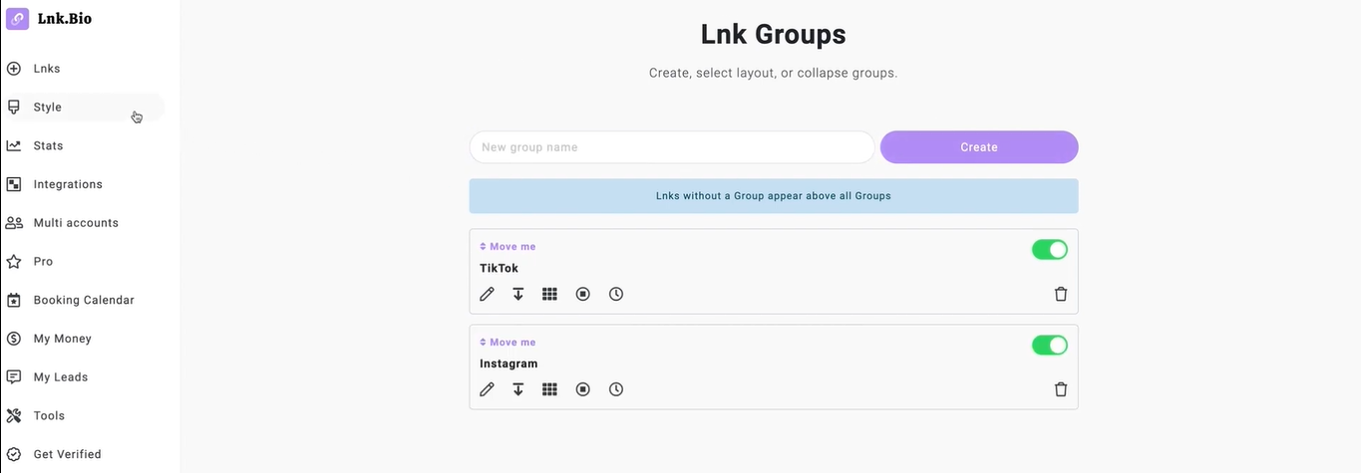Click the Lnks without a Group banner
1361x473 pixels.
point(774,196)
